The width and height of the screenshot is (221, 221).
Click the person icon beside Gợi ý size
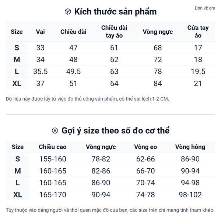point(55,130)
